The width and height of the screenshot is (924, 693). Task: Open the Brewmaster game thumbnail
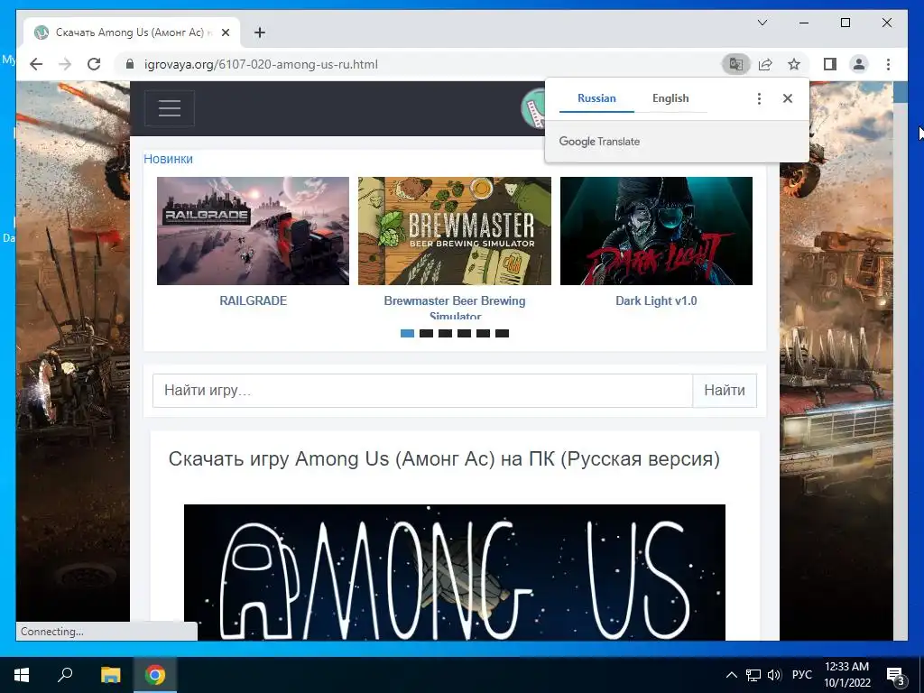point(455,231)
